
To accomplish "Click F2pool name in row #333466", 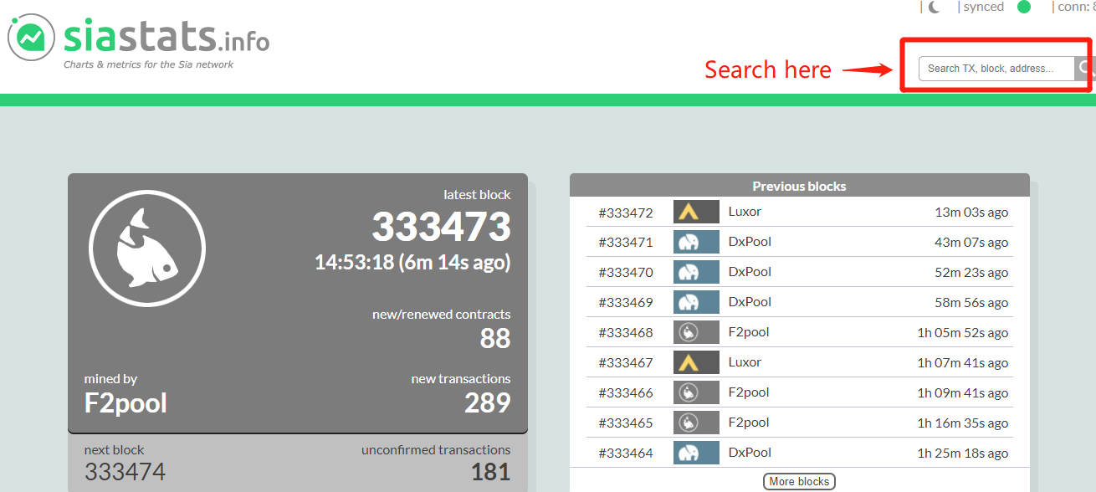I will [749, 392].
